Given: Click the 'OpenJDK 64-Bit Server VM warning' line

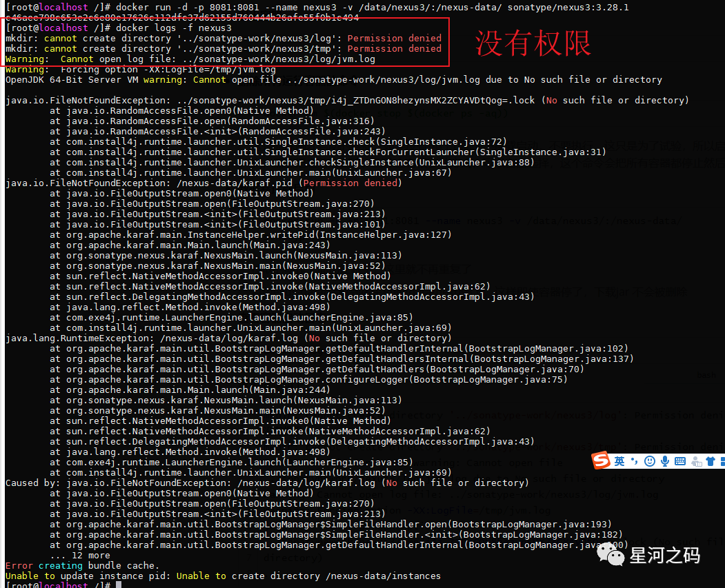Looking at the screenshot, I should pyautogui.click(x=333, y=79).
